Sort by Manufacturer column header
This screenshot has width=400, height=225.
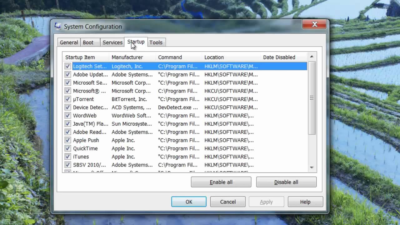132,57
